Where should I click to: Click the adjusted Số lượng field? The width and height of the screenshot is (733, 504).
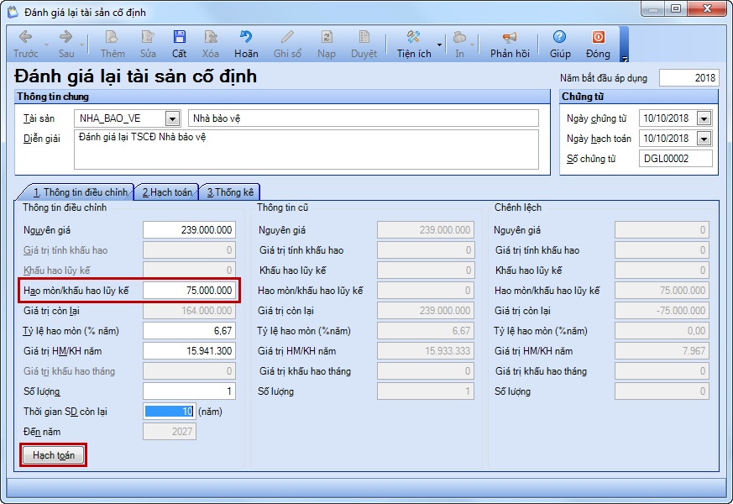click(189, 391)
